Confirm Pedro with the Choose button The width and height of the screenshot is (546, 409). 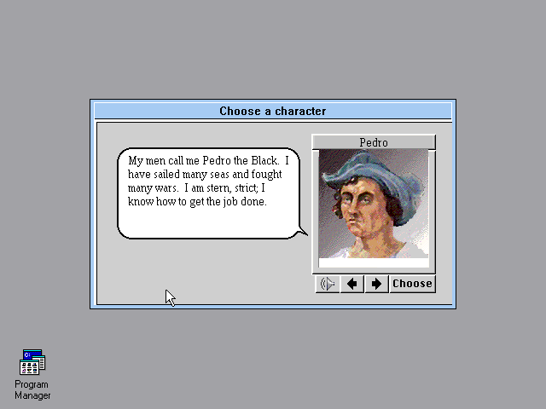[x=412, y=284]
